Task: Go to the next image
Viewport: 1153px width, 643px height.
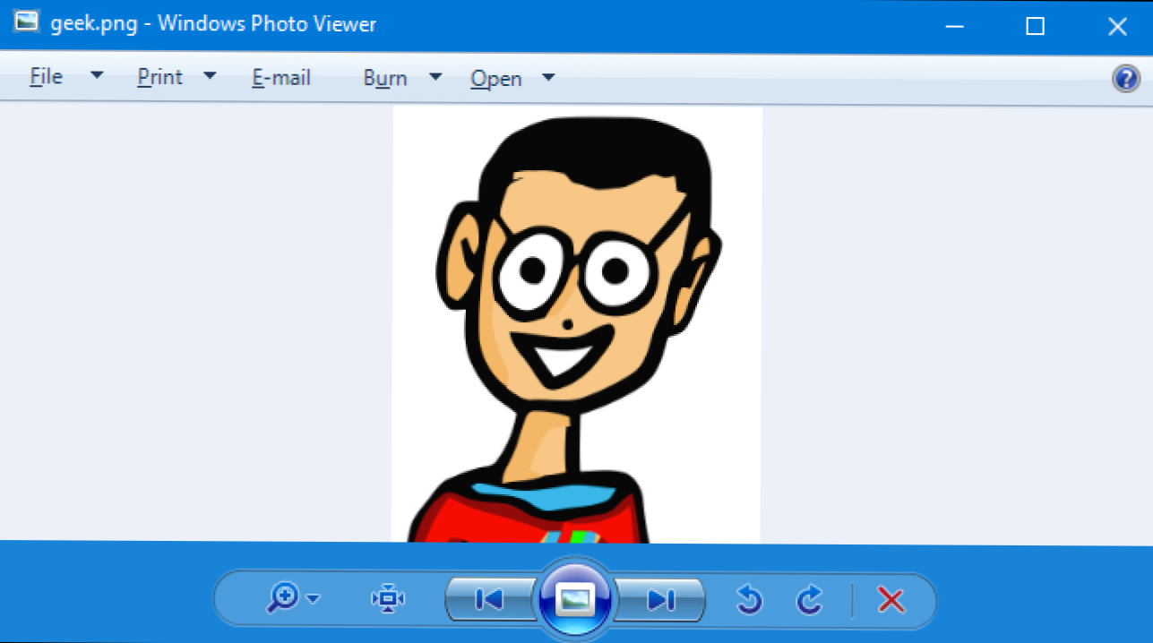Action: 660,599
